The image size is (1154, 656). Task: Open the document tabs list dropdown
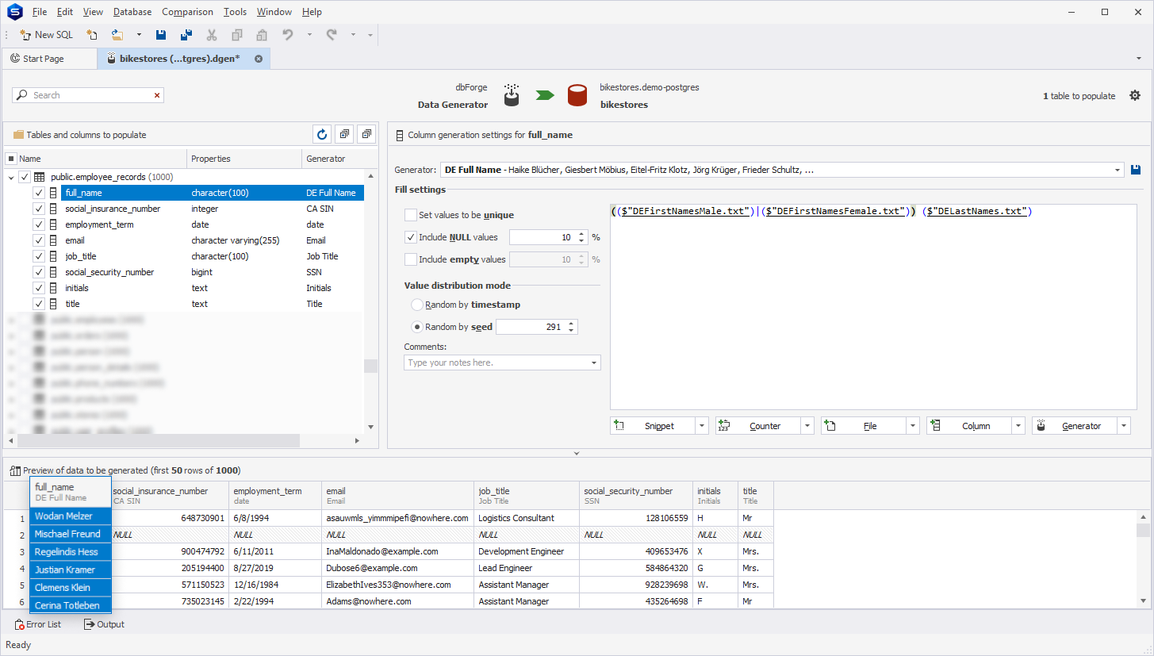1139,59
